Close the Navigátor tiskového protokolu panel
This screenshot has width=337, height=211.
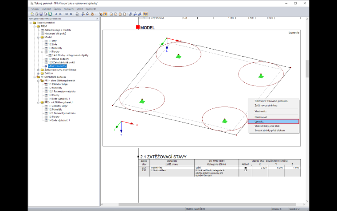(97, 19)
